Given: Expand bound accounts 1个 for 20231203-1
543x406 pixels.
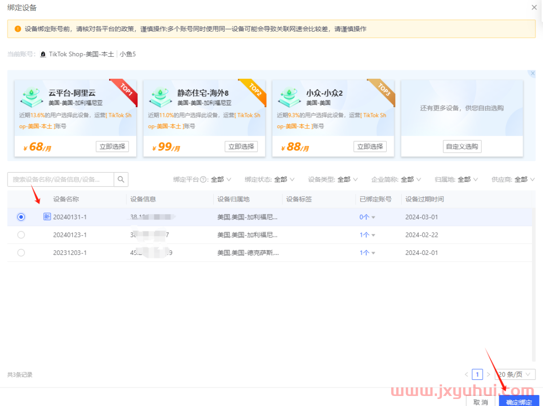Looking at the screenshot, I should point(368,253).
